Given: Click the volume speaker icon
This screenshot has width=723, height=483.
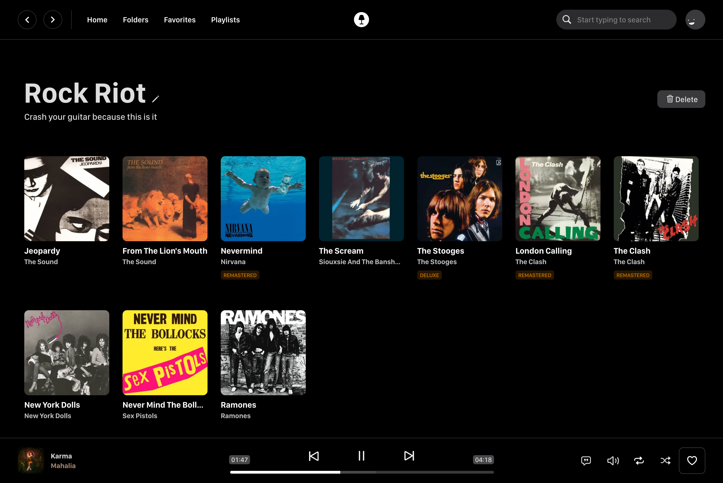Looking at the screenshot, I should [613, 461].
